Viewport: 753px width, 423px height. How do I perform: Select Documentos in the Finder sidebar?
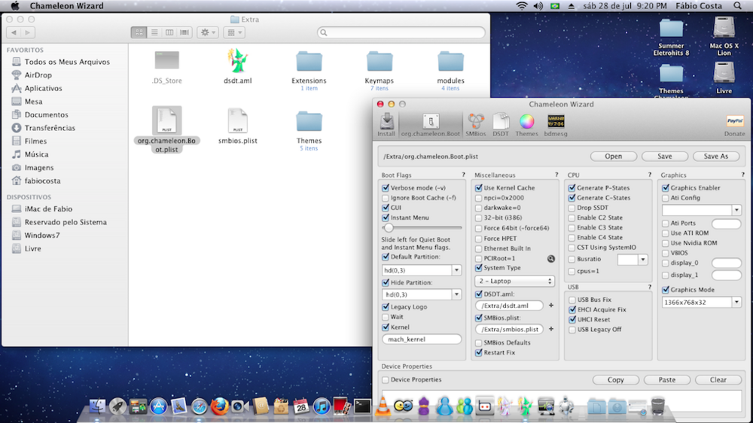[46, 115]
